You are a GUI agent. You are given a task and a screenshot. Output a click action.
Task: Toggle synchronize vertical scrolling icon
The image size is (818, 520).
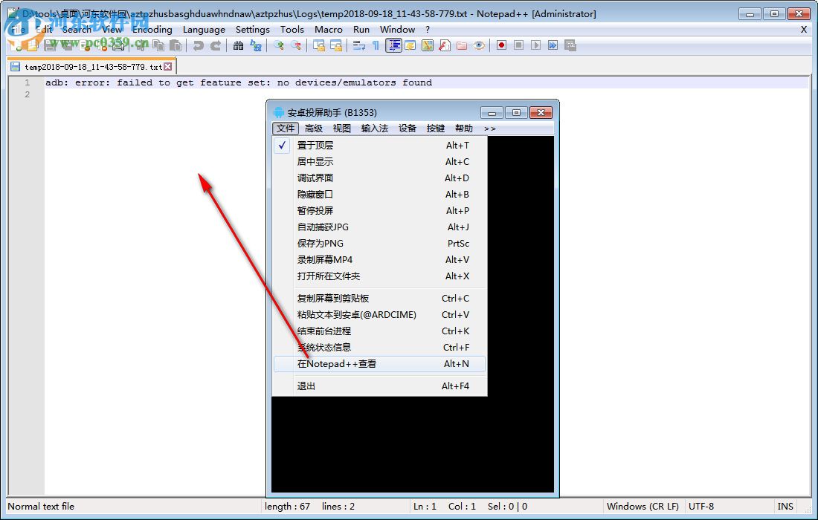[319, 46]
